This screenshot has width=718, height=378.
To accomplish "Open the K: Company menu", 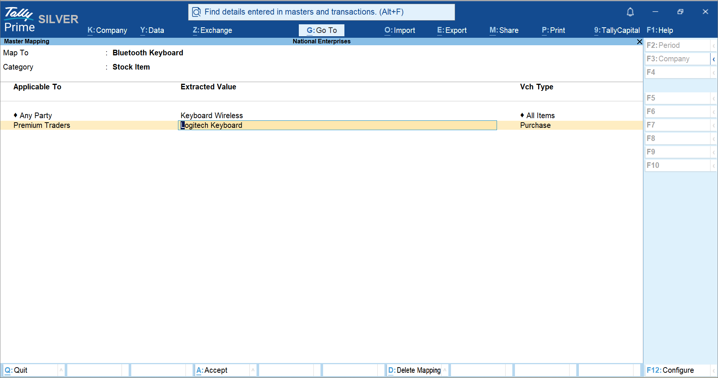I will pos(107,30).
